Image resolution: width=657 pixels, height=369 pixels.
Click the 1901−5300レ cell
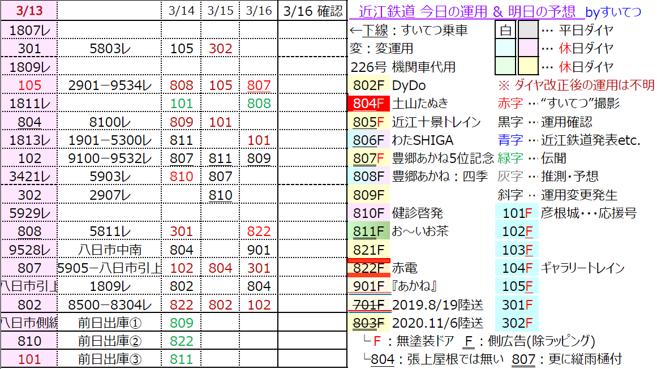tap(109, 140)
